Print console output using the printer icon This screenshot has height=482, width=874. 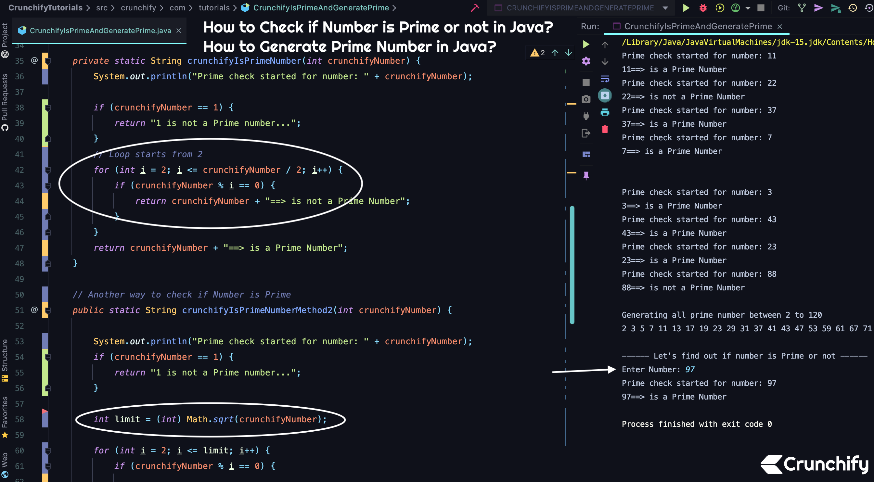pos(605,112)
